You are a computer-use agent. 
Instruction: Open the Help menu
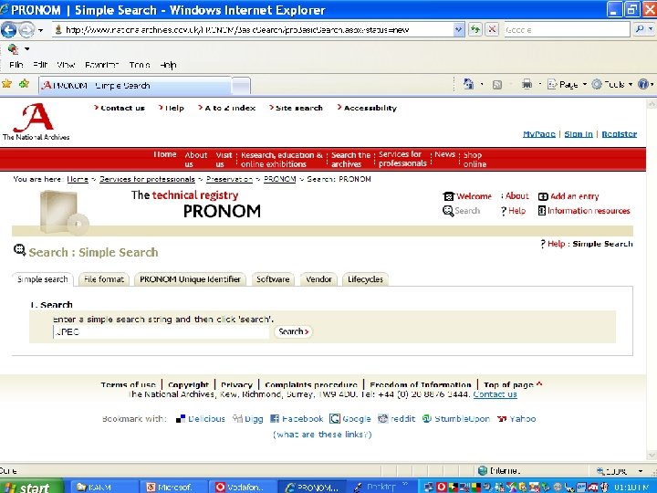[168, 65]
